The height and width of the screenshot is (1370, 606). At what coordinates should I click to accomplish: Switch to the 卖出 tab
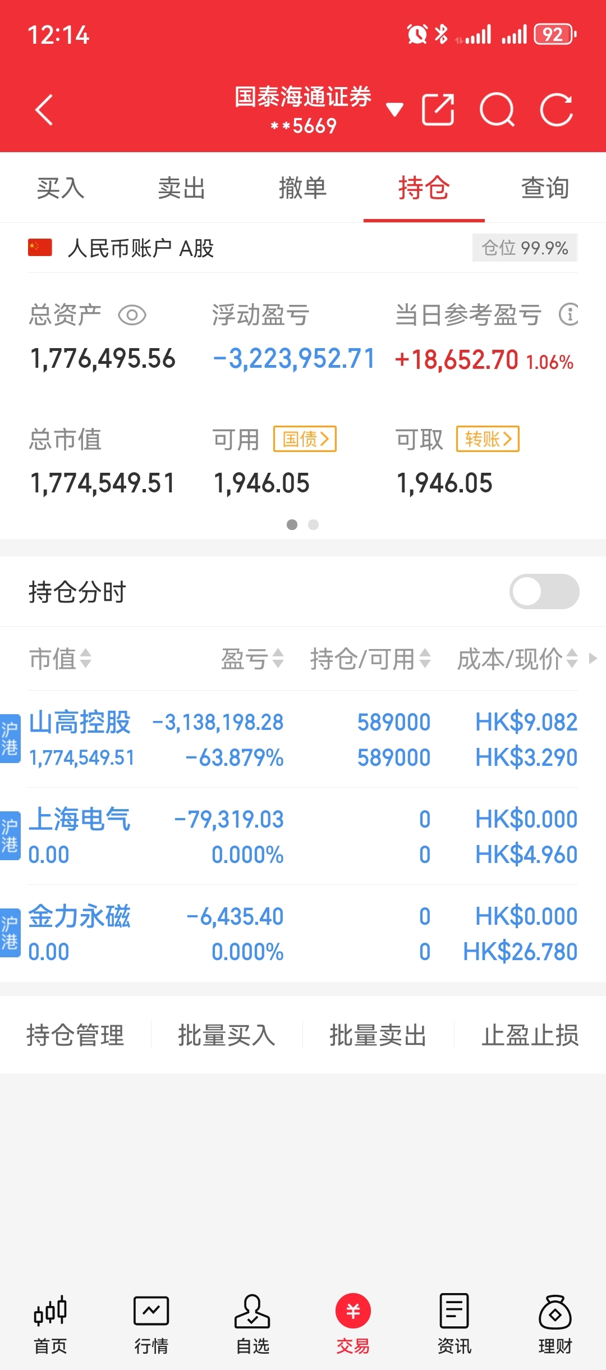pyautogui.click(x=182, y=188)
